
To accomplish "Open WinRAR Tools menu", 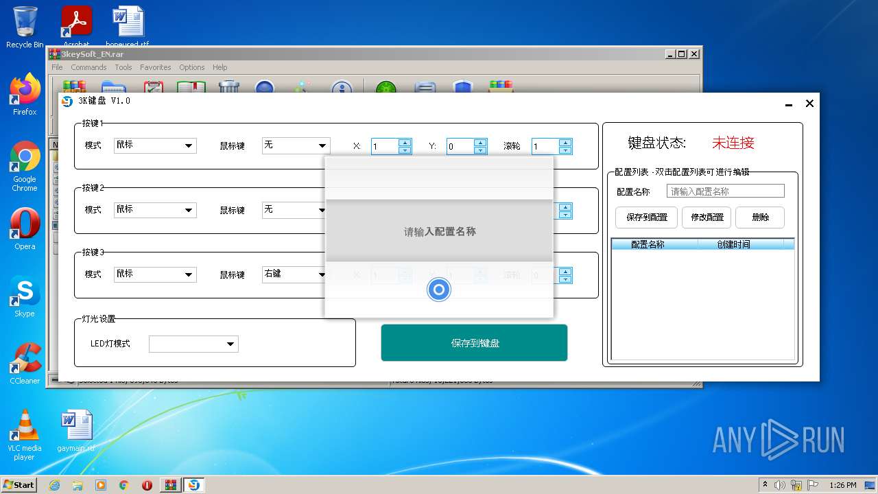I will [x=123, y=67].
